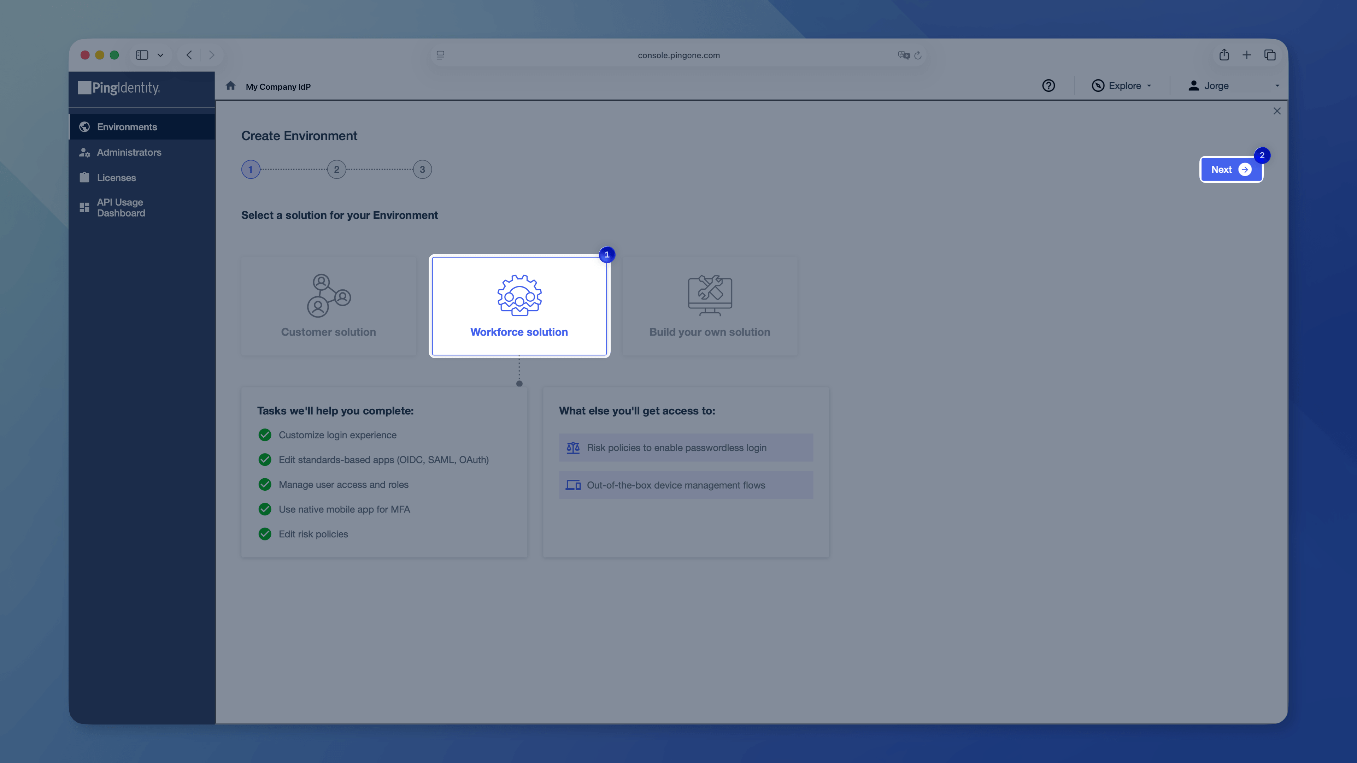Click the Use native mobile app for MFA text

(344, 509)
